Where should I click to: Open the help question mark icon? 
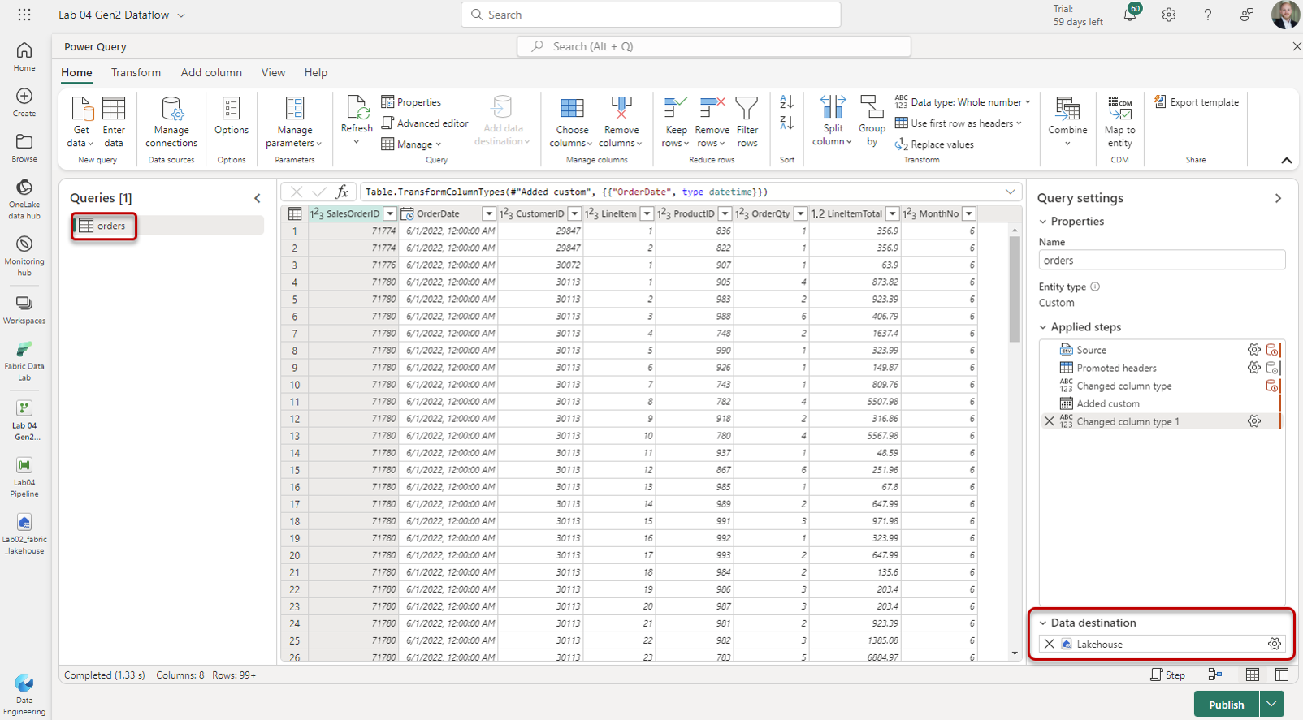1207,15
